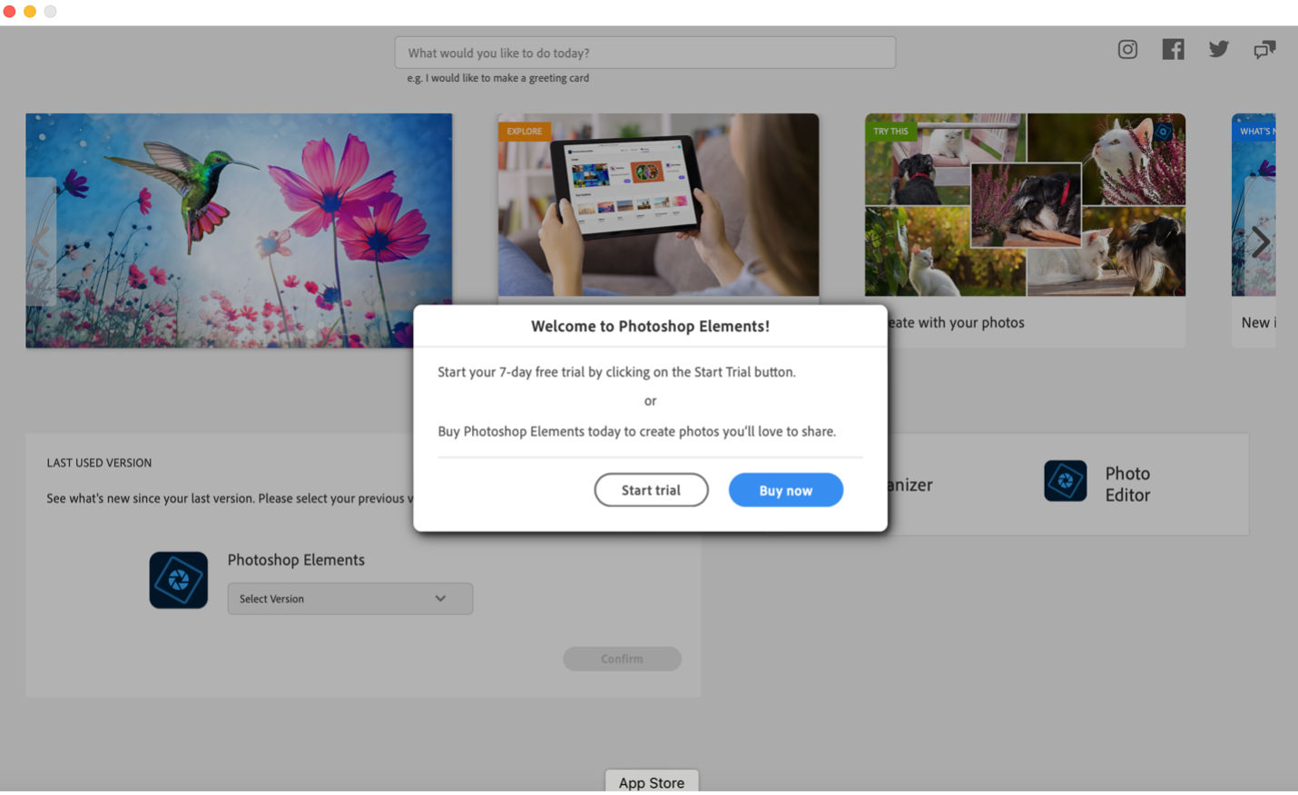Click the 'Photoshop Elements' product name text
Viewport: 1298px width, 795px height.
point(296,560)
